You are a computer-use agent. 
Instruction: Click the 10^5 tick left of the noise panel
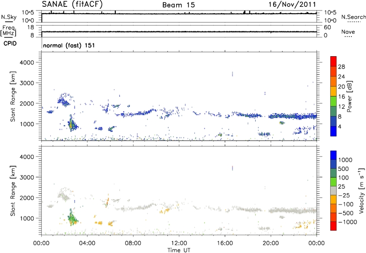tap(28, 12)
